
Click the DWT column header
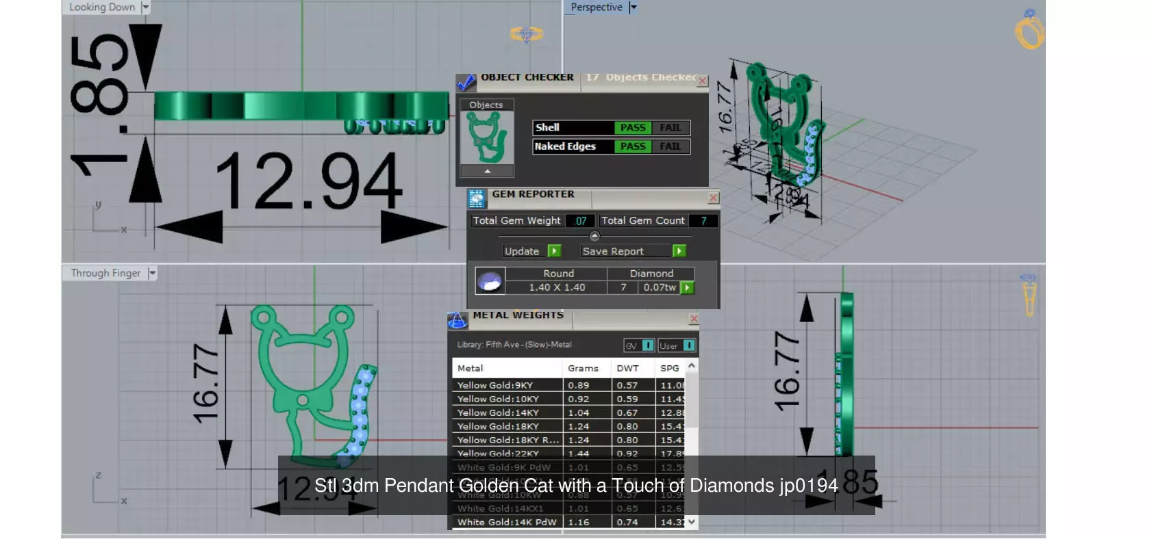(x=633, y=368)
